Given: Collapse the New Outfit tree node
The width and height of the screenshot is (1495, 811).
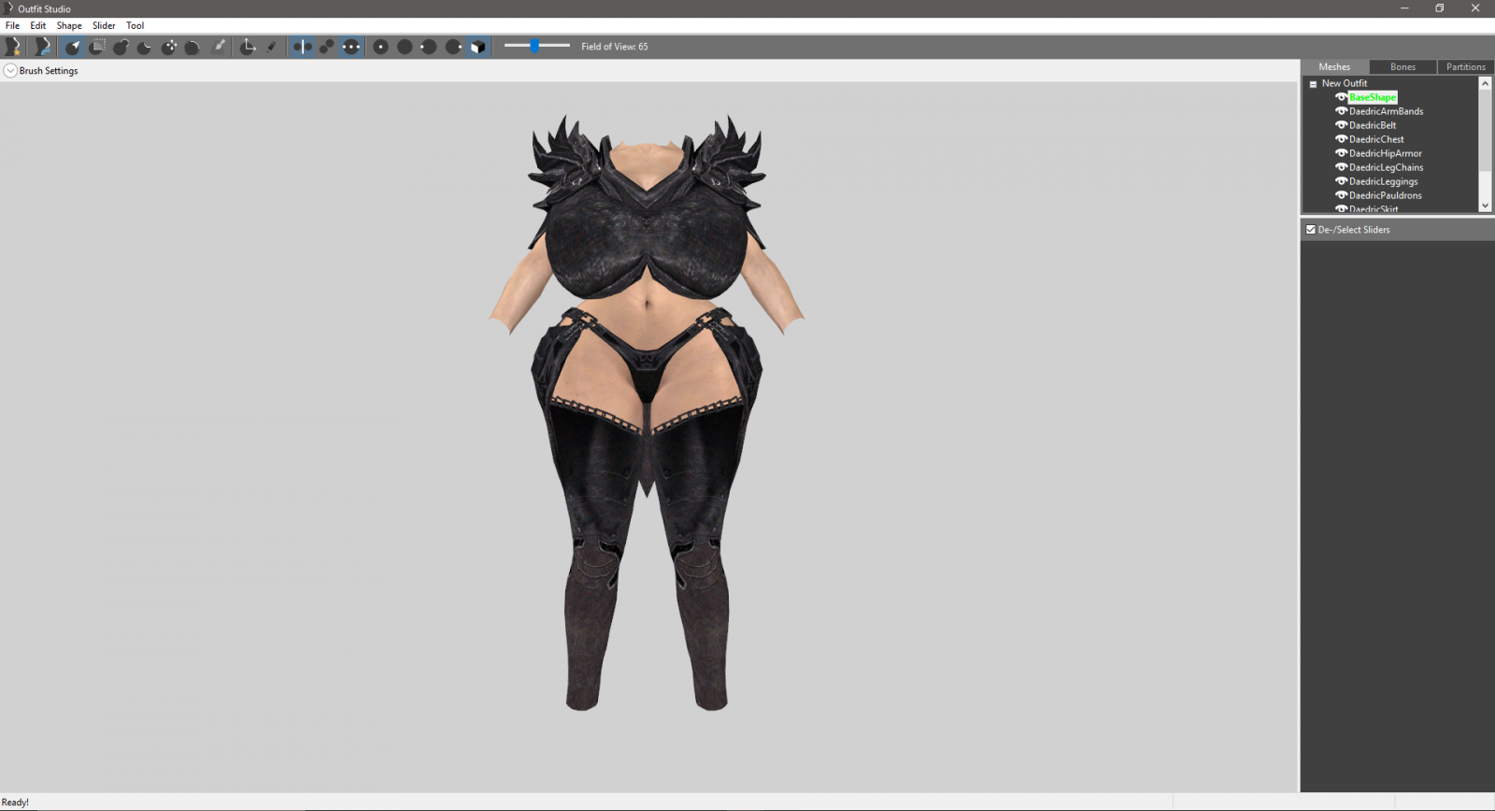Looking at the screenshot, I should point(1313,84).
